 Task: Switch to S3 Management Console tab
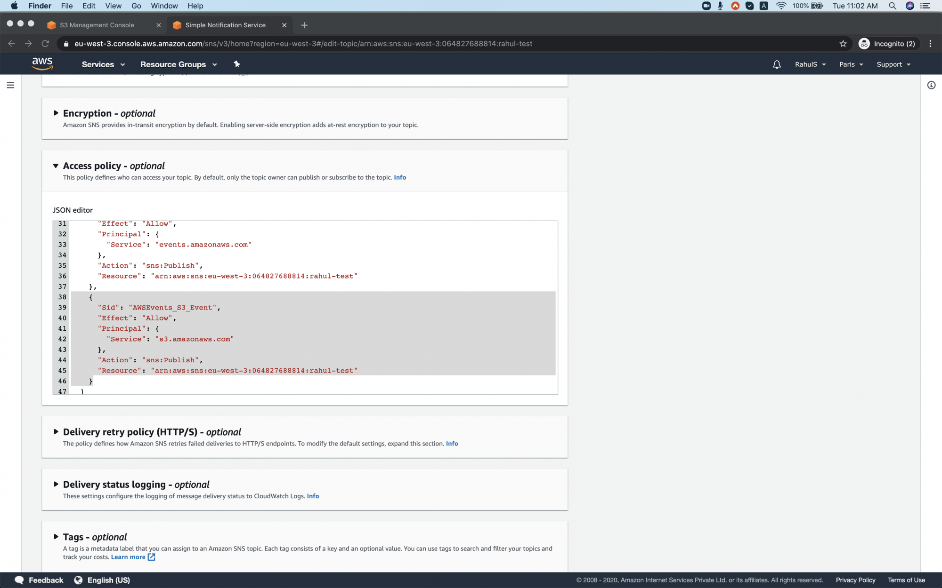[97, 25]
